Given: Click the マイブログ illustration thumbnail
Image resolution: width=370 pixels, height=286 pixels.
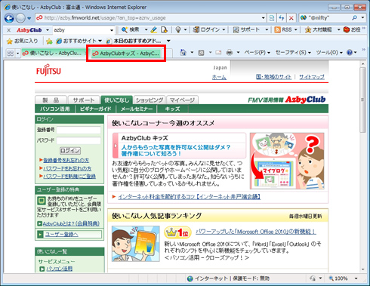Looking at the screenshot, I should click(287, 161).
